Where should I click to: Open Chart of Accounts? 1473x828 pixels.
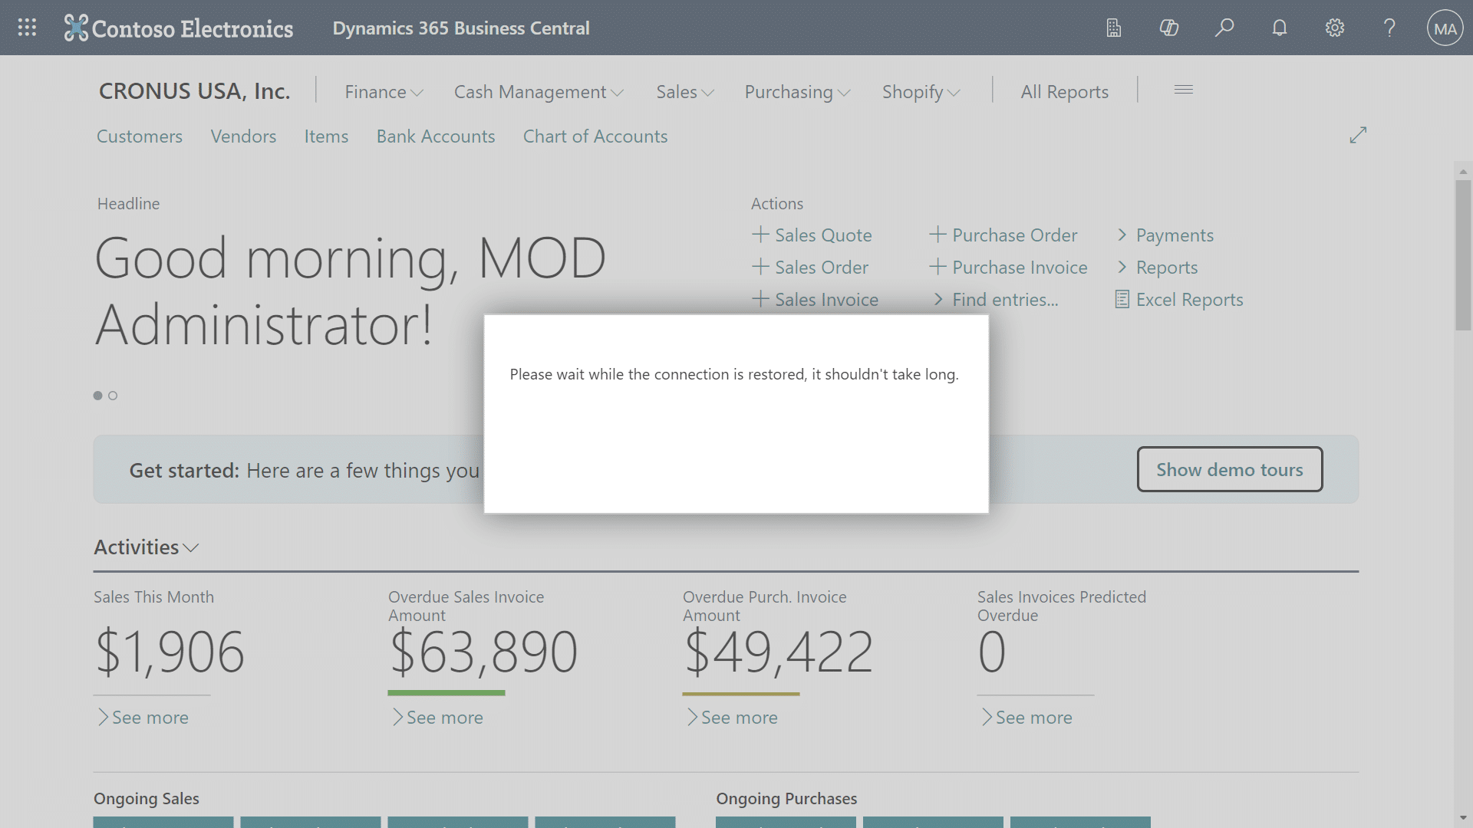[x=595, y=136]
